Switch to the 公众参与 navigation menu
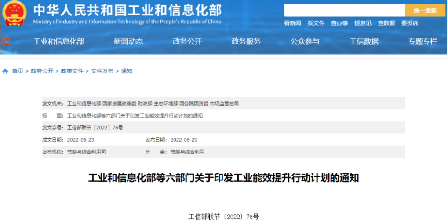Viewport: 448px width, 224px height. [x=305, y=41]
